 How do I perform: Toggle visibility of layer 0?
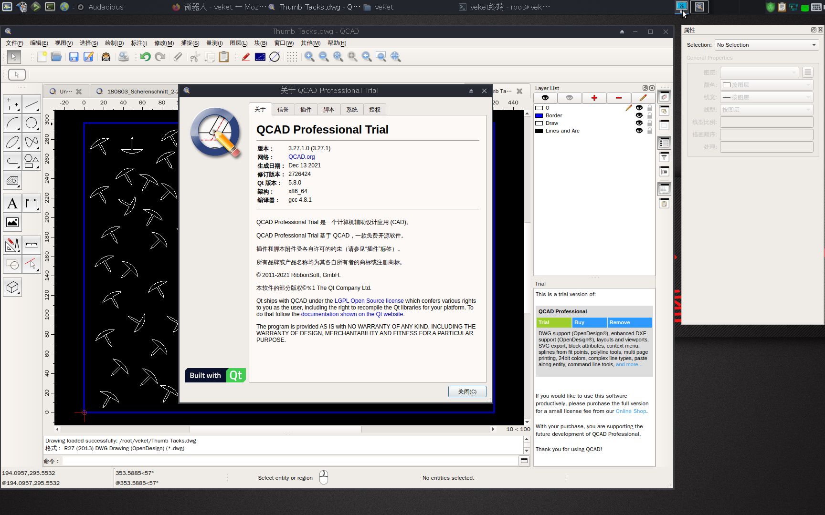pyautogui.click(x=639, y=108)
